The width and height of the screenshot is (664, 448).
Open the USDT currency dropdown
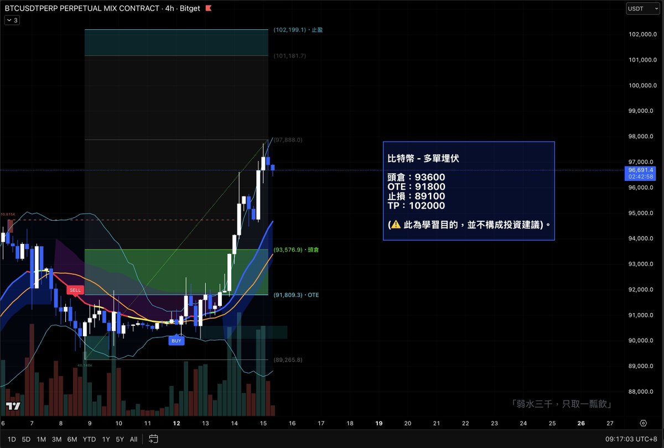pos(642,8)
